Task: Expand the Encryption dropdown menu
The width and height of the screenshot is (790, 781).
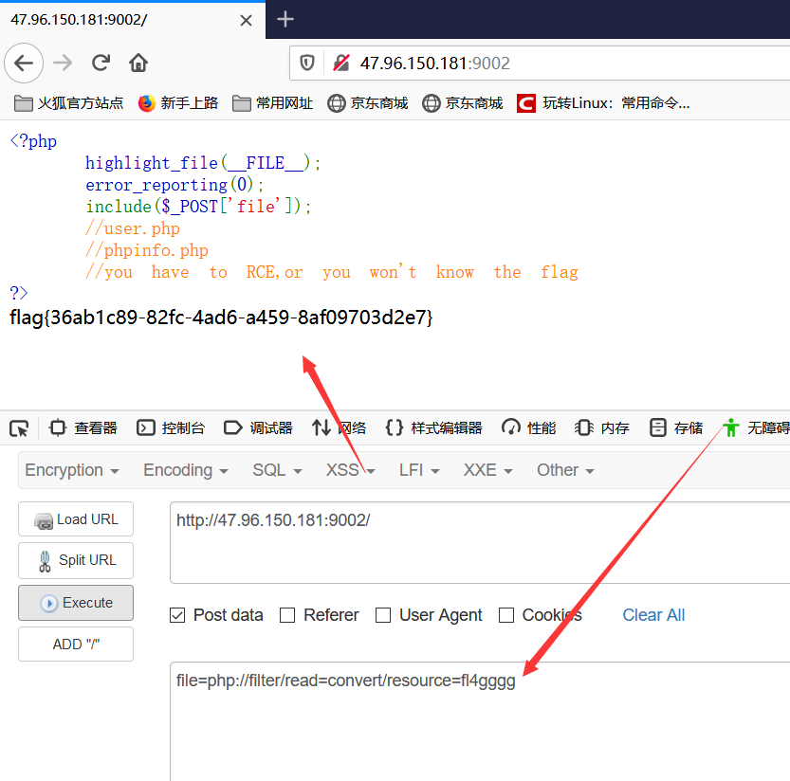Action: 72,470
